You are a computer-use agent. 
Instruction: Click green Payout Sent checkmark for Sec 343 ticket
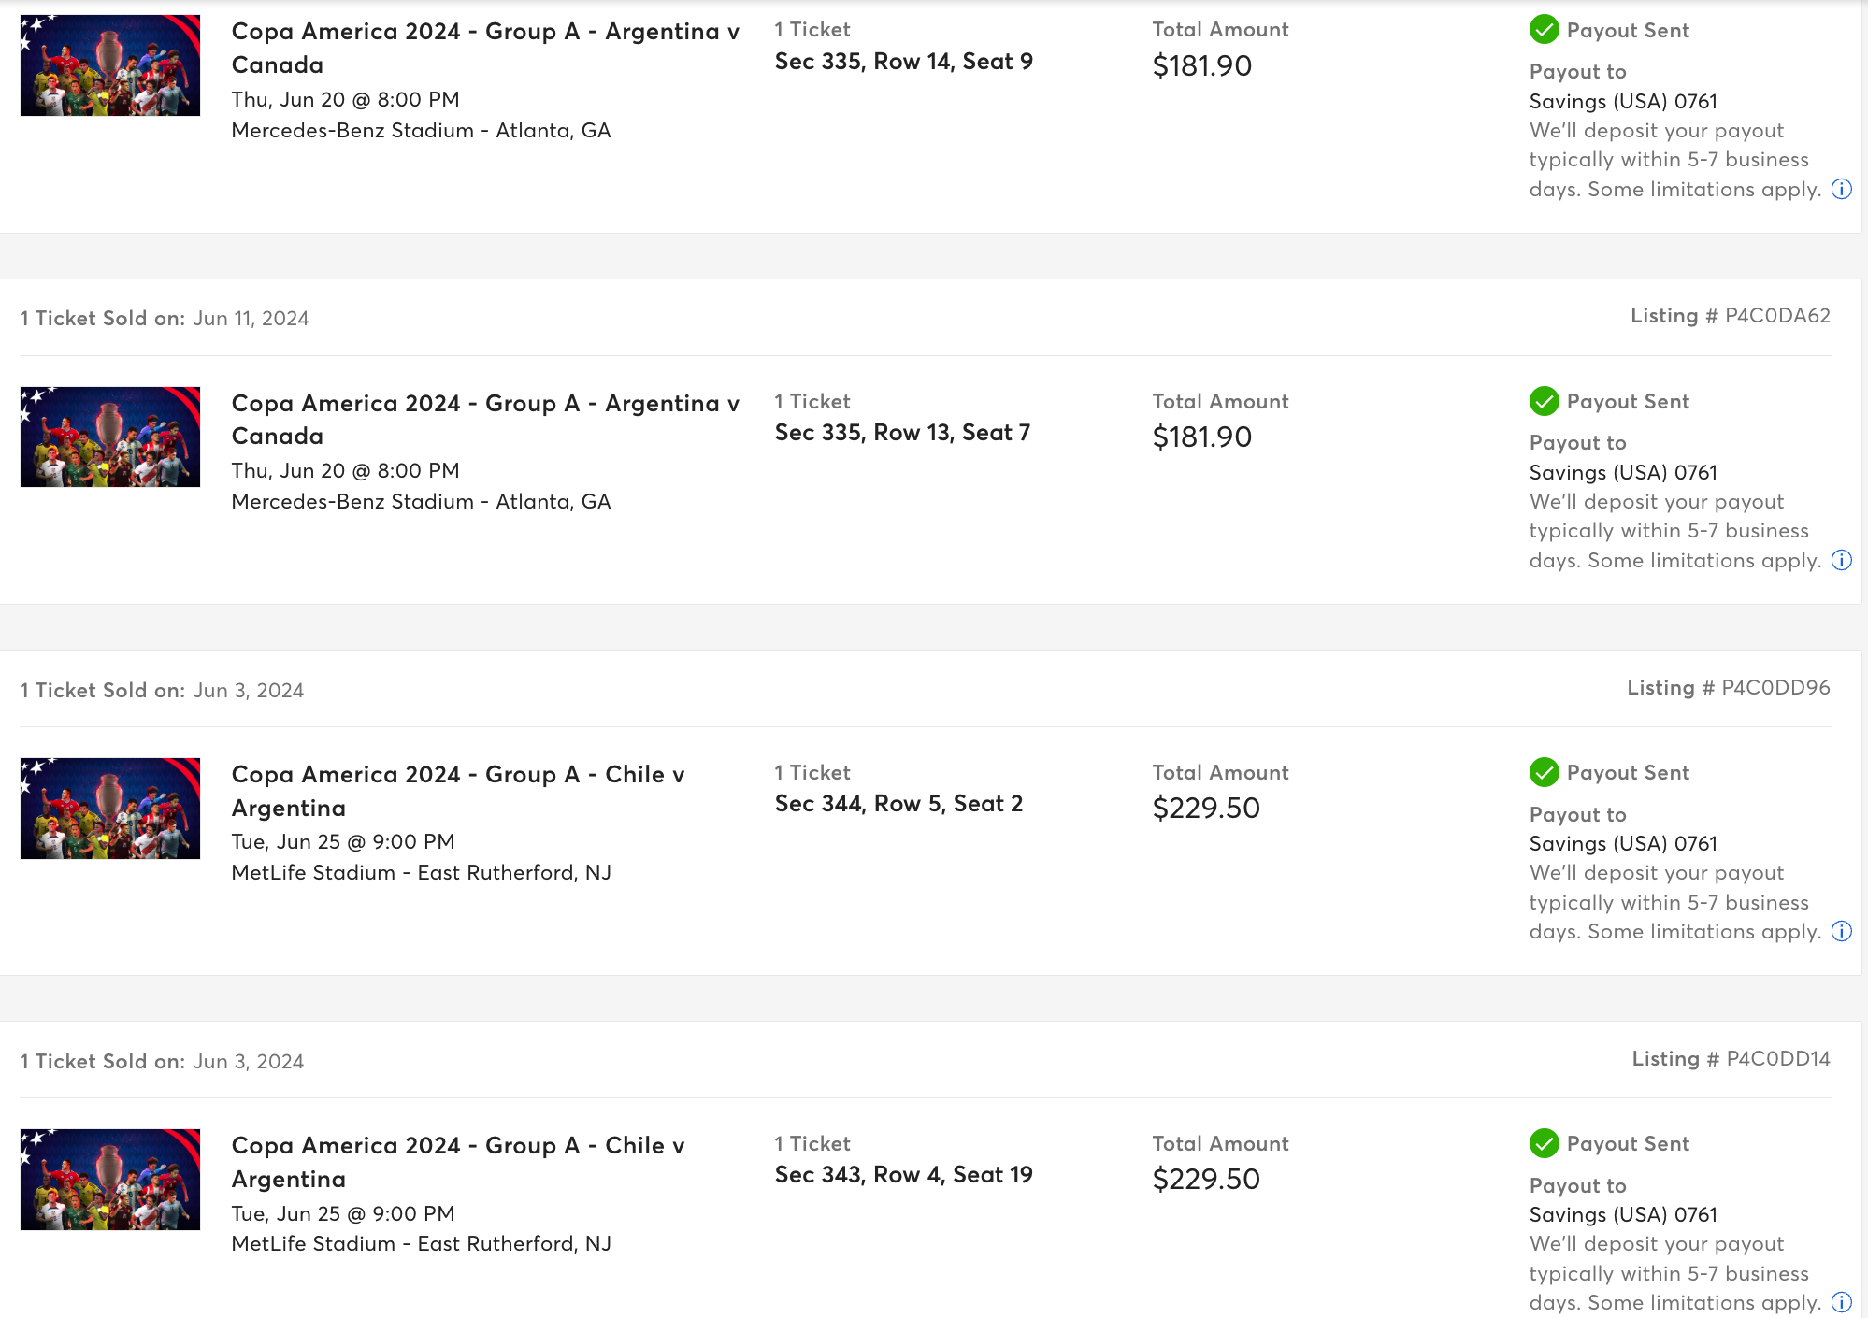coord(1544,1143)
